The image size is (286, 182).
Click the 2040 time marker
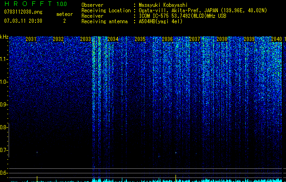pyautogui.click(x=276, y=39)
